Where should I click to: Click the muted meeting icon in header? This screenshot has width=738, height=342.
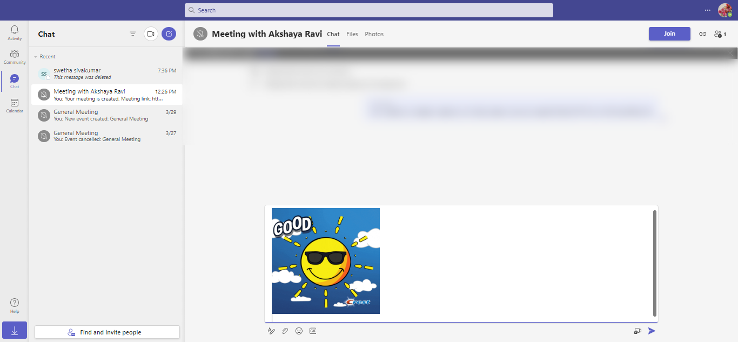coord(200,33)
